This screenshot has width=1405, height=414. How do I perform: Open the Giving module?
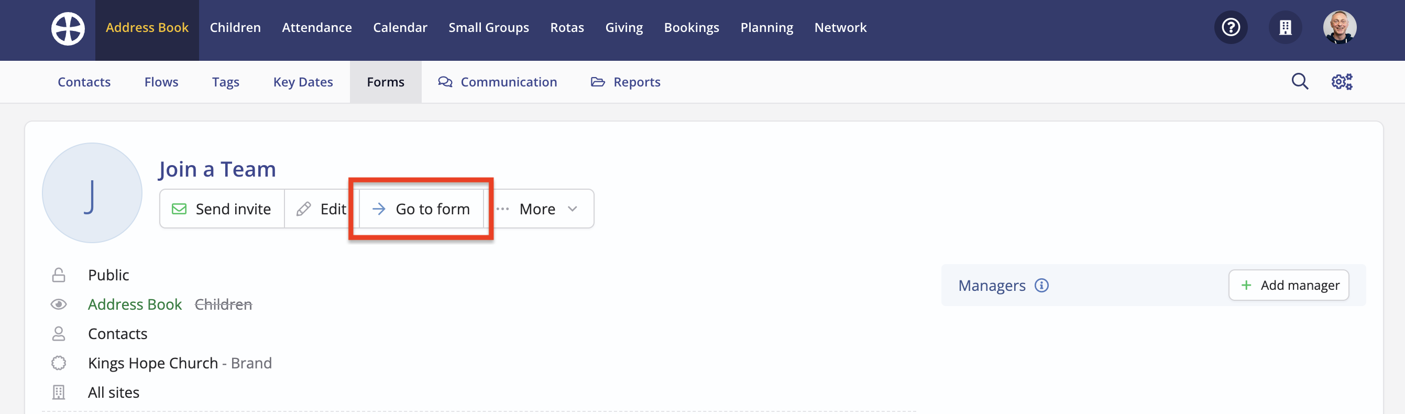[624, 27]
